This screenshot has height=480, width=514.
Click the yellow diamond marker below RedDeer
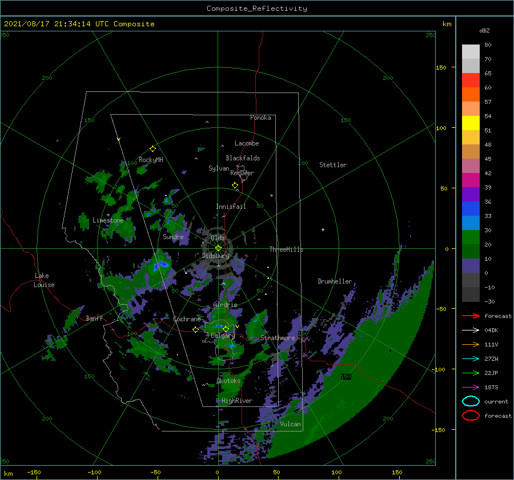(x=235, y=185)
